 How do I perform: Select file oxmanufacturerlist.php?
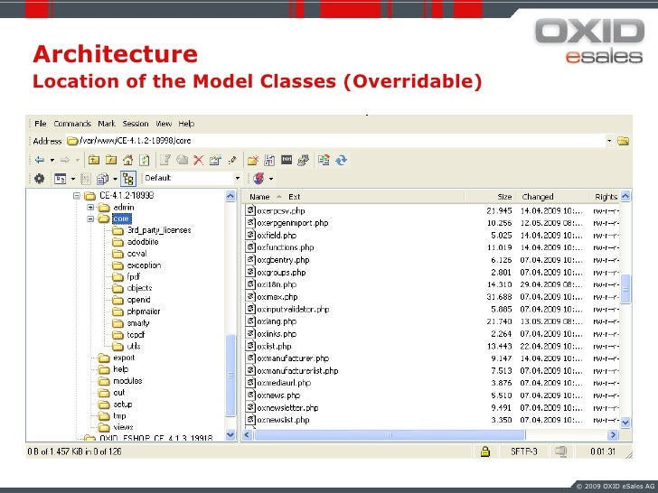(x=297, y=370)
